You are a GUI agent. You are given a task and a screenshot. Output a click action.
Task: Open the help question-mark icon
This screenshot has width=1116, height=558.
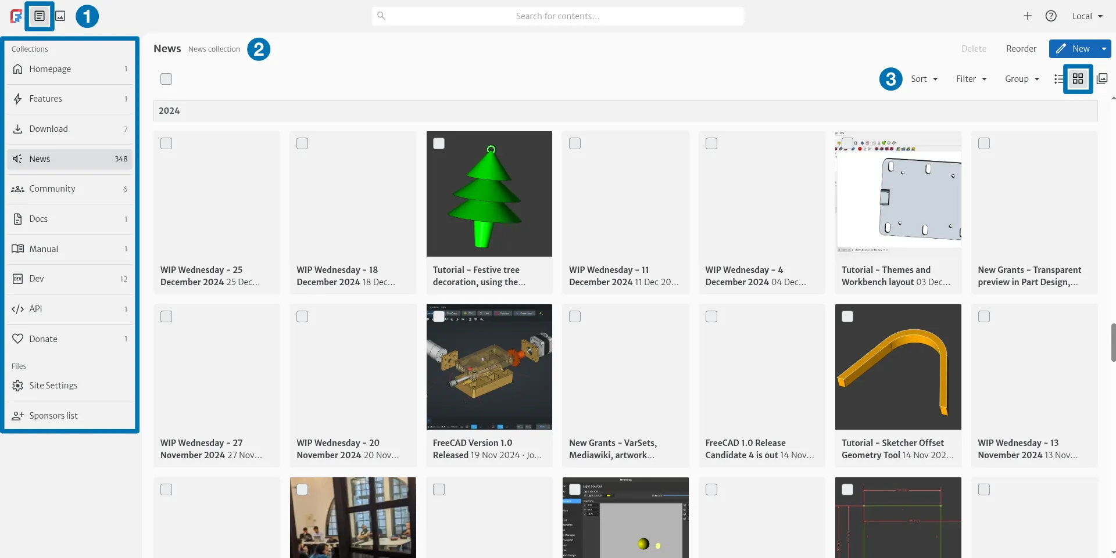(1051, 16)
